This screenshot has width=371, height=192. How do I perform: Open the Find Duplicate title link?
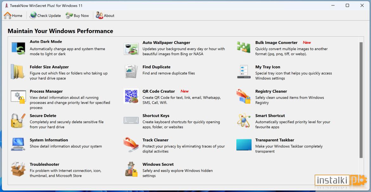157,67
